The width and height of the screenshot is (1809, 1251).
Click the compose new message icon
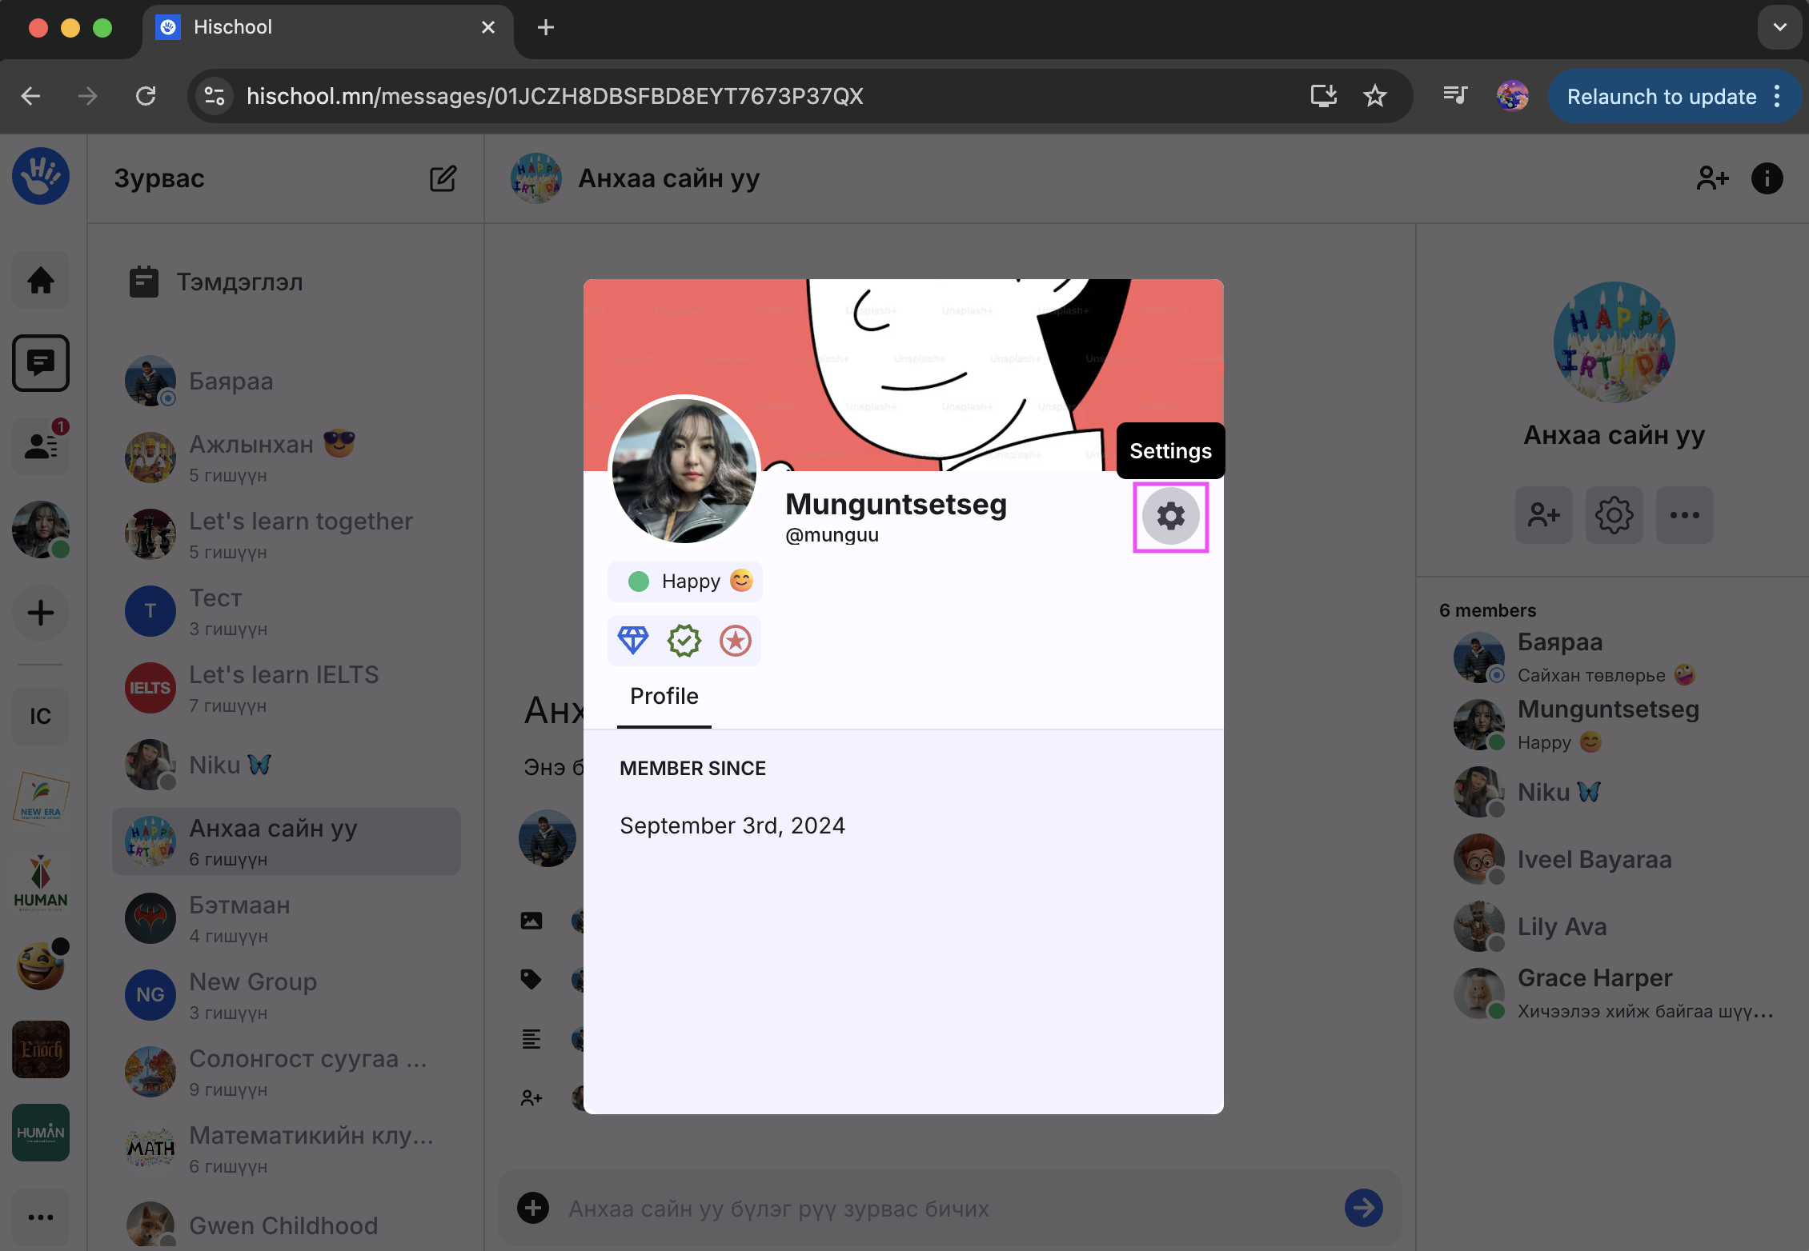pyautogui.click(x=443, y=178)
